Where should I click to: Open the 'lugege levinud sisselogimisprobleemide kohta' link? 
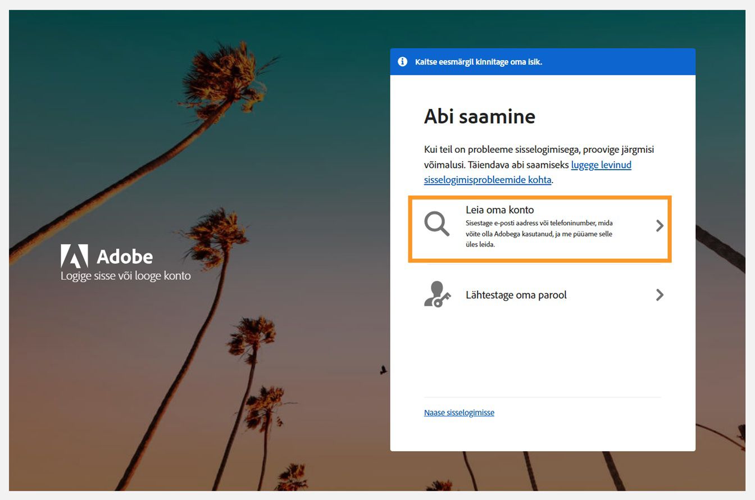[601, 165]
